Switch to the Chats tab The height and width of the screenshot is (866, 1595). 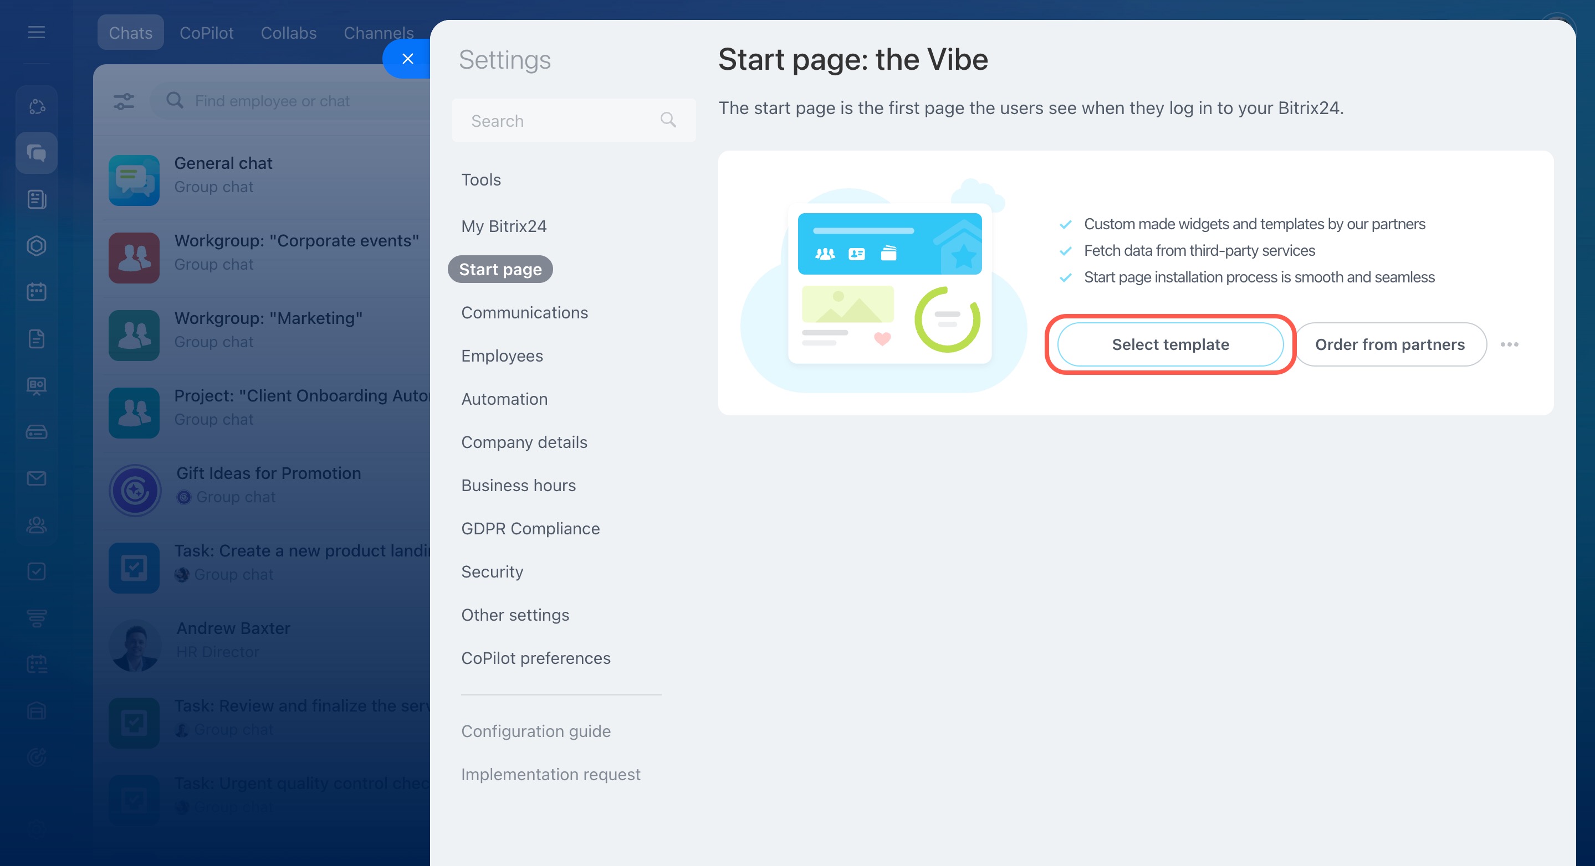pos(130,32)
